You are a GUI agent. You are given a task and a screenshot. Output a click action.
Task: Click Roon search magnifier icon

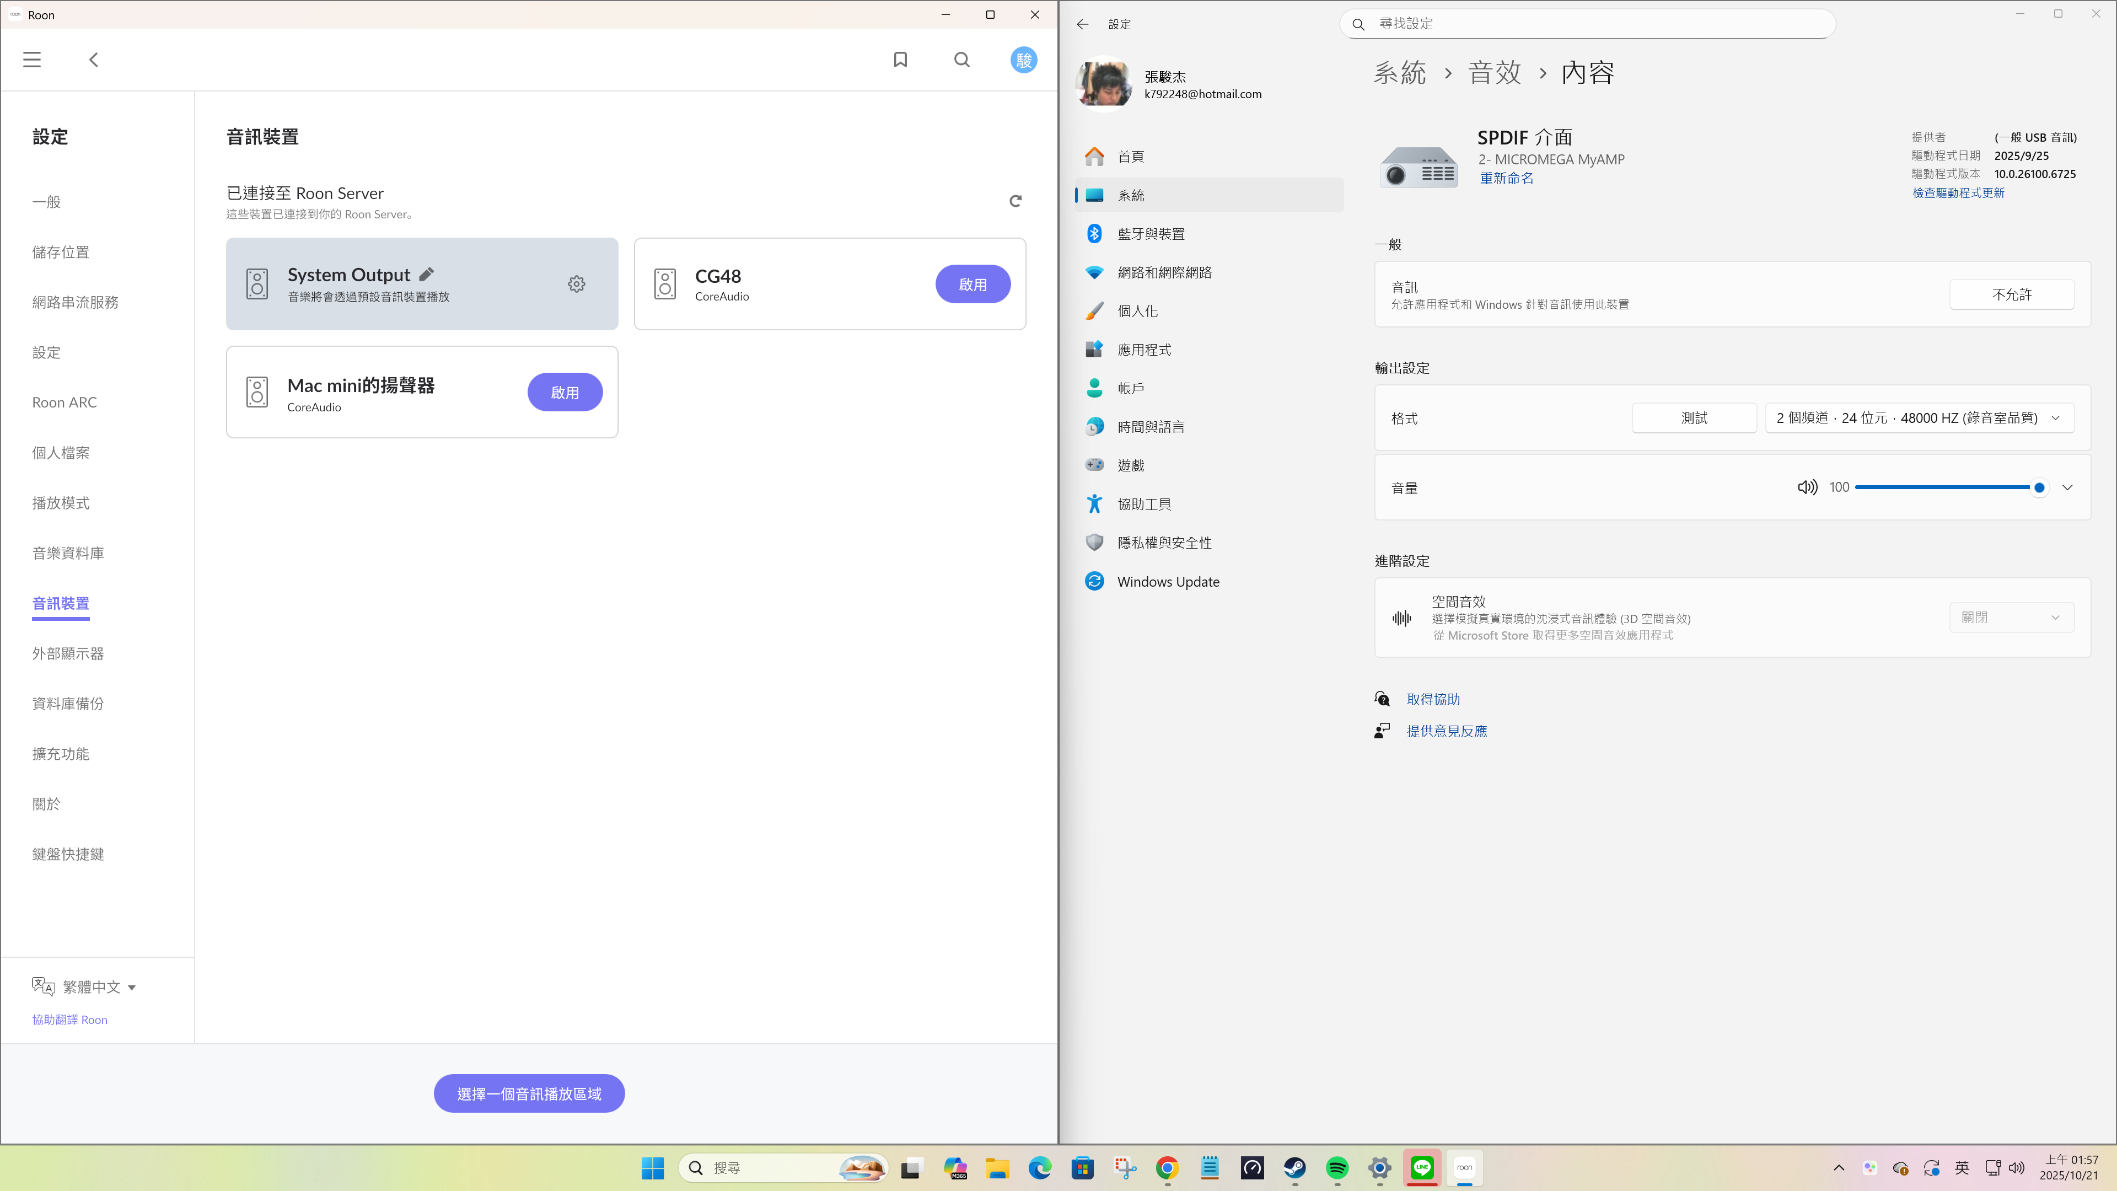[961, 60]
